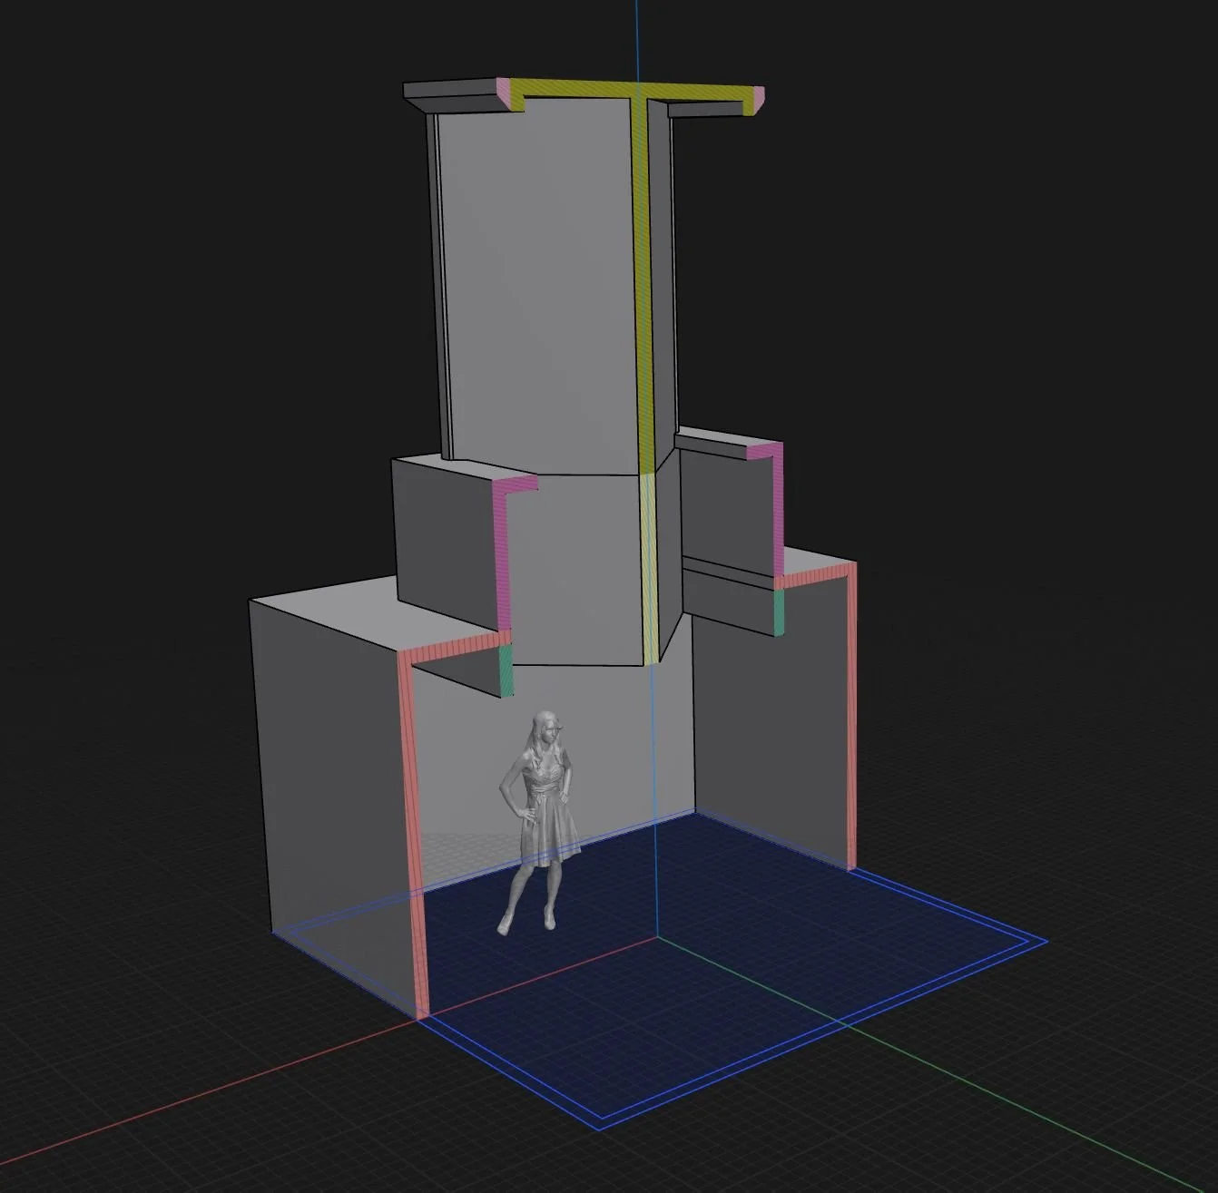This screenshot has width=1218, height=1193.
Task: Select the right salmon vertical wall section
Action: click(850, 717)
